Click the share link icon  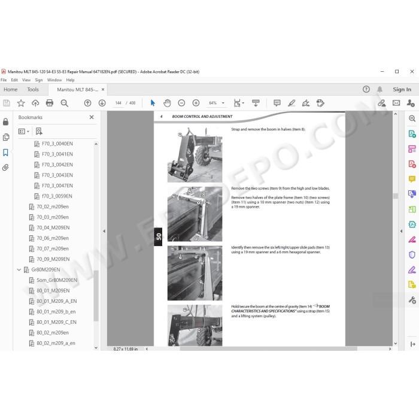tap(382, 103)
